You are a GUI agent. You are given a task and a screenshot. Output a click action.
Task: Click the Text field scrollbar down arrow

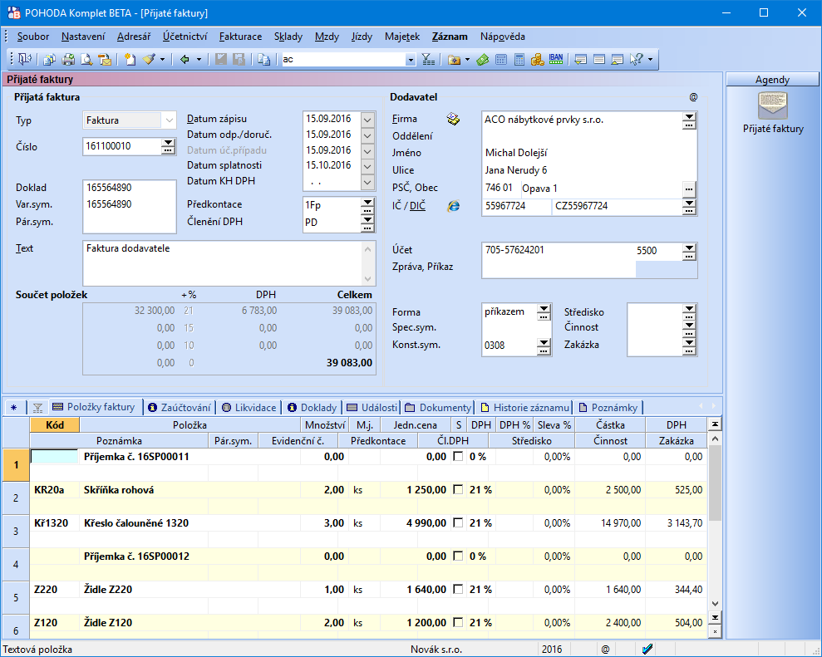pos(367,279)
